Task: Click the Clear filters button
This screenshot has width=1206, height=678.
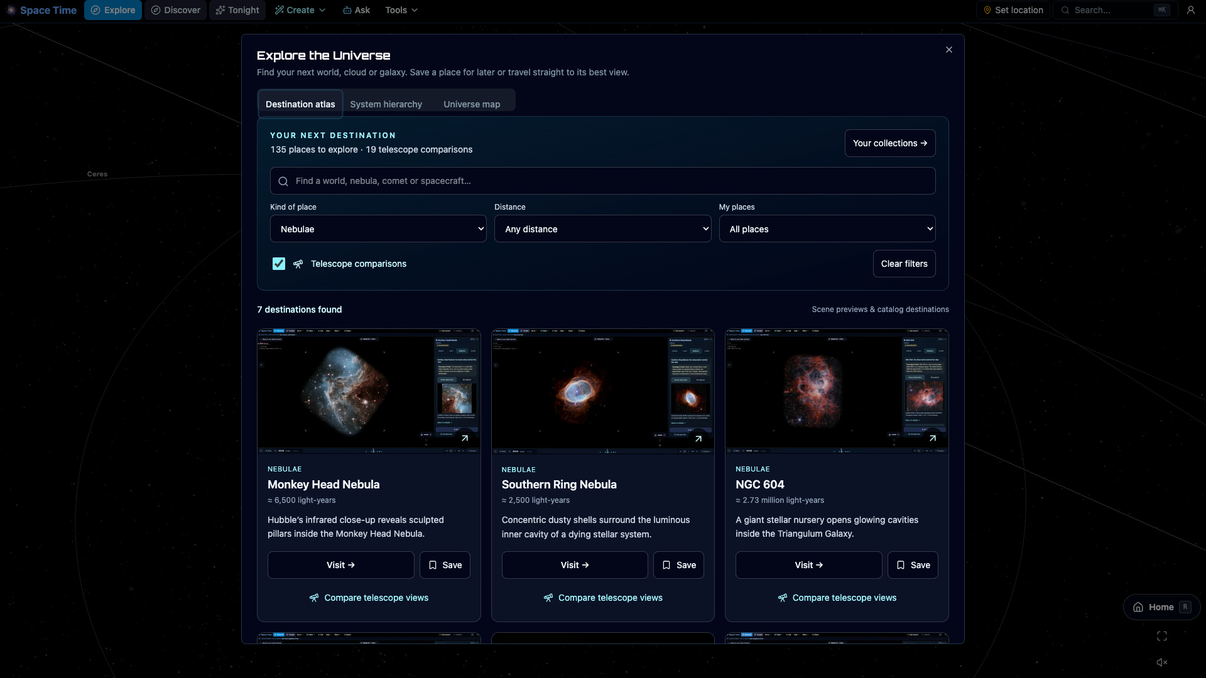Action: pyautogui.click(x=905, y=264)
